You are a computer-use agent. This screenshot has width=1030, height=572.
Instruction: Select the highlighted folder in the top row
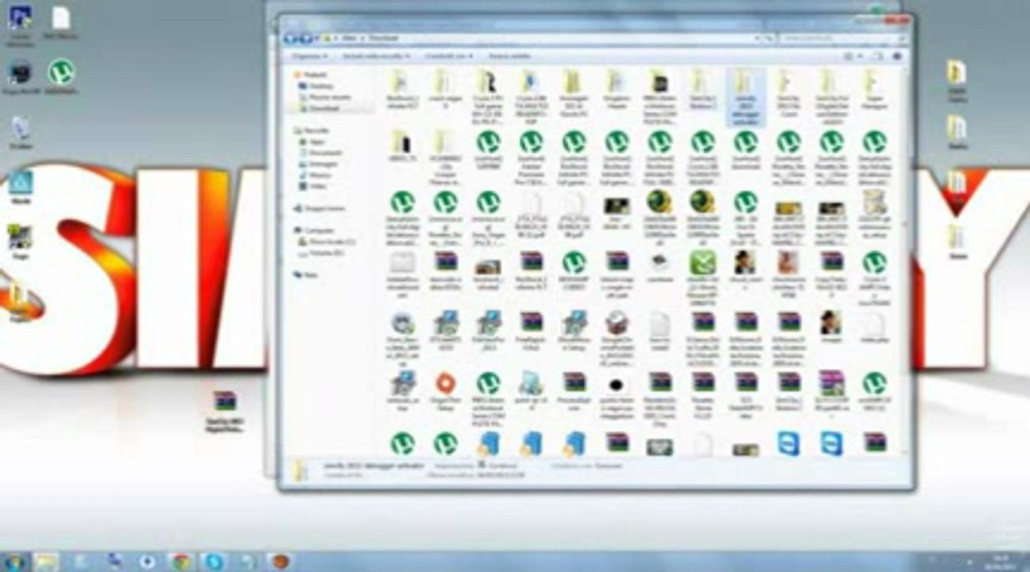(745, 97)
